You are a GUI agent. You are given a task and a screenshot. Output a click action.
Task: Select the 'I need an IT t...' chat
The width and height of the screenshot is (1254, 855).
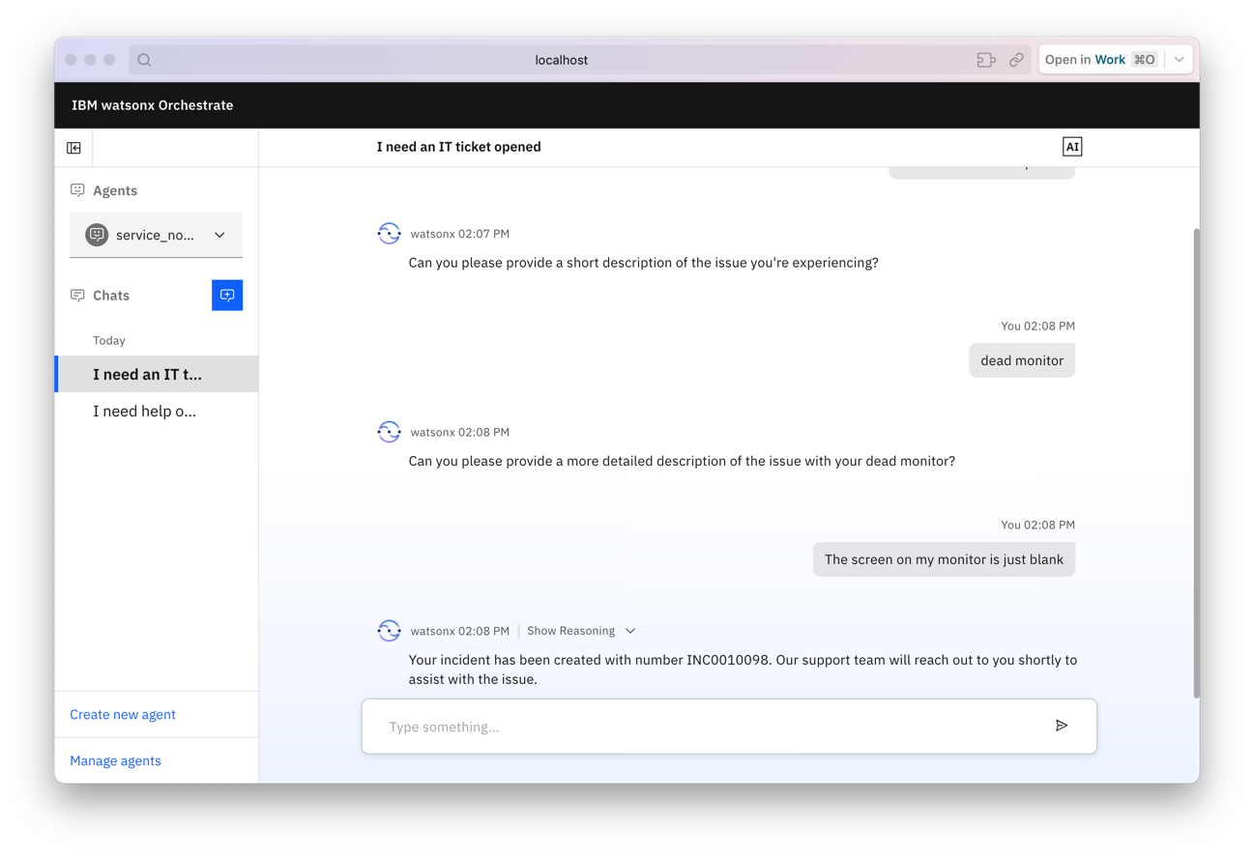[x=157, y=374]
